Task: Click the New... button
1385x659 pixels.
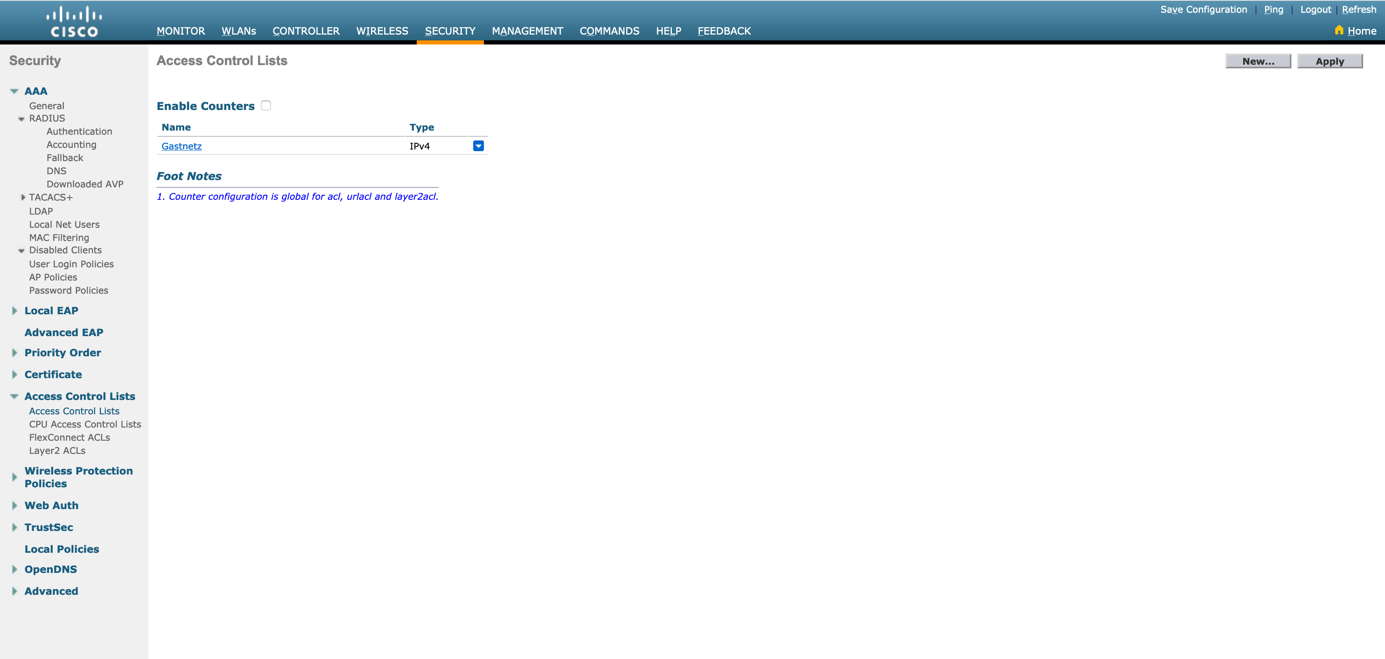Action: 1258,61
